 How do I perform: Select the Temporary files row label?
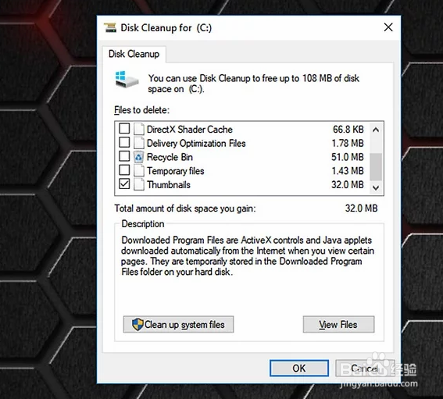[176, 171]
